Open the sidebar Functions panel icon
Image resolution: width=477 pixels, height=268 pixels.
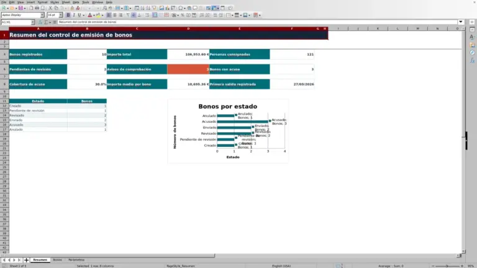point(472,61)
